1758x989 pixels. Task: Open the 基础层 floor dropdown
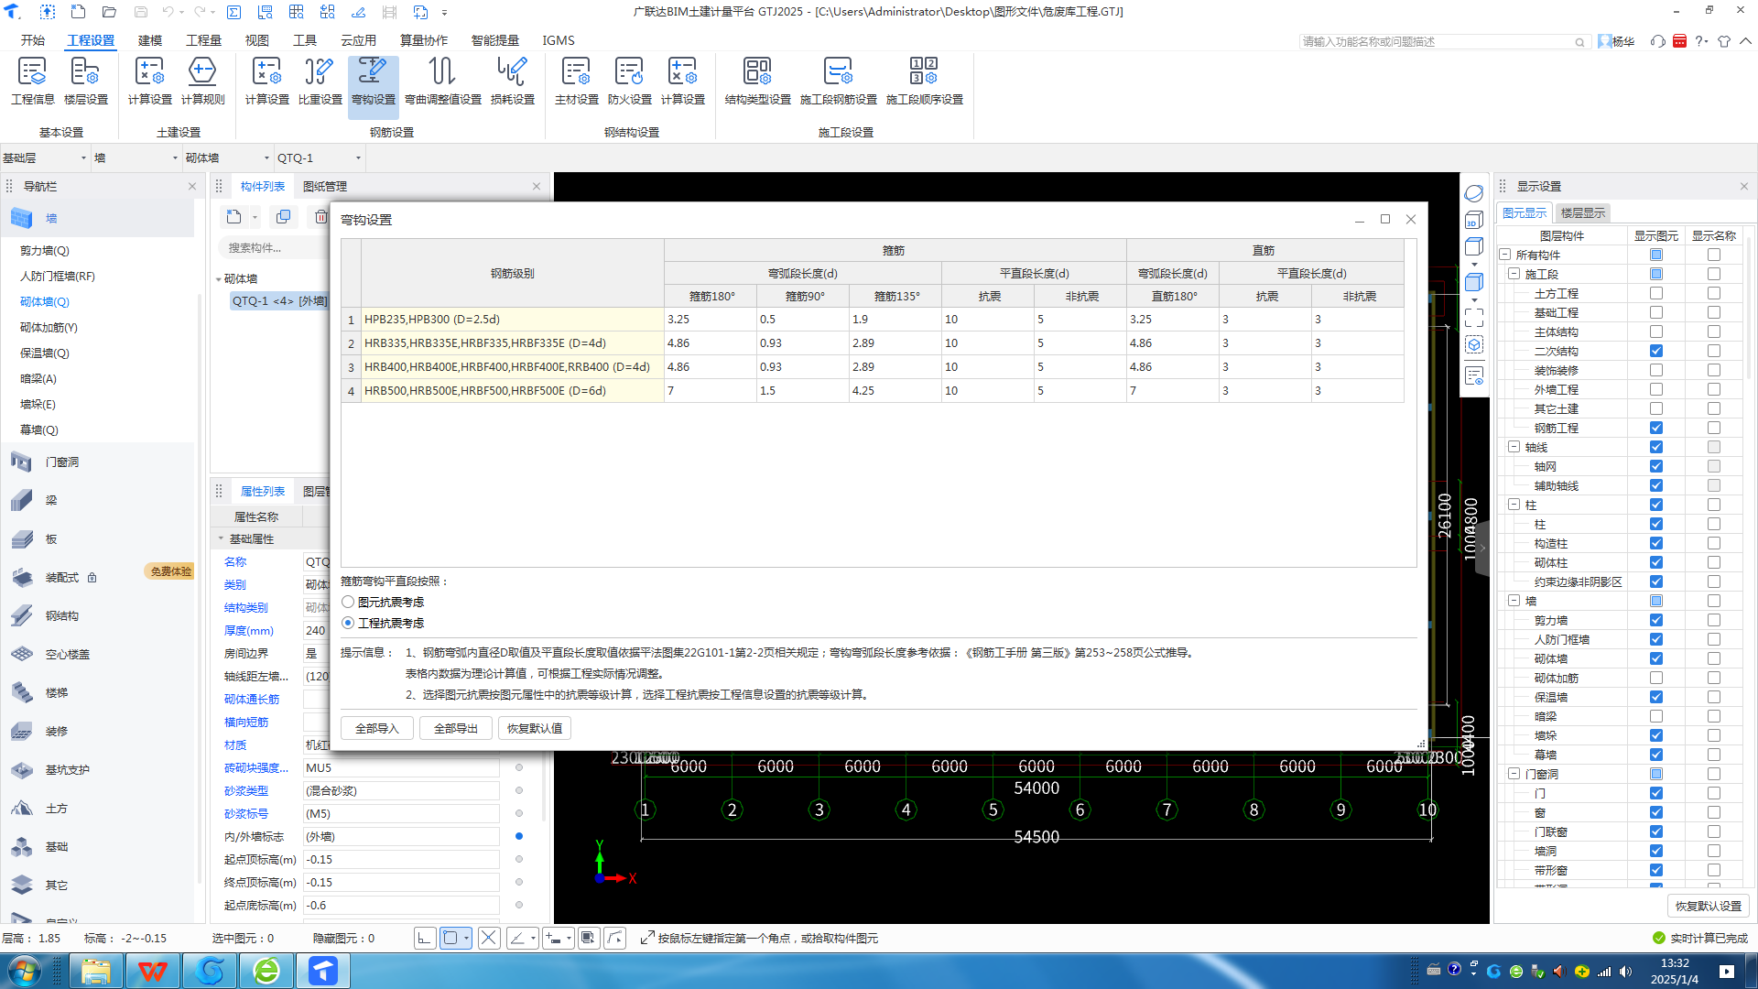(45, 158)
